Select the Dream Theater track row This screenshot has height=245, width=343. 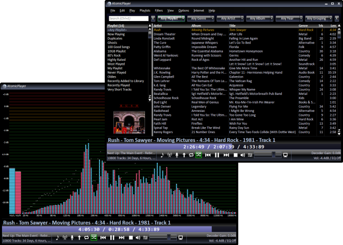click(x=245, y=34)
